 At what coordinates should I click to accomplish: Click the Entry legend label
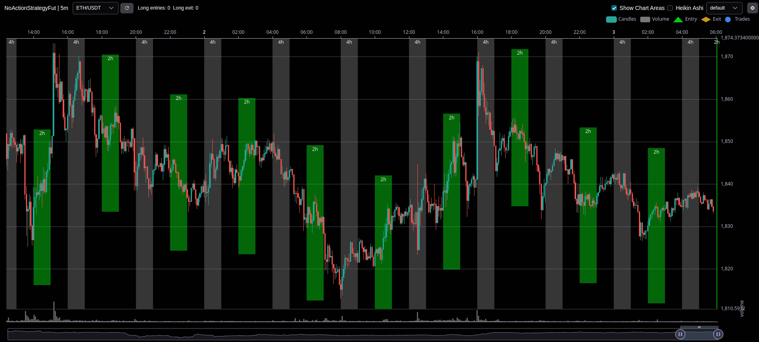pyautogui.click(x=691, y=19)
